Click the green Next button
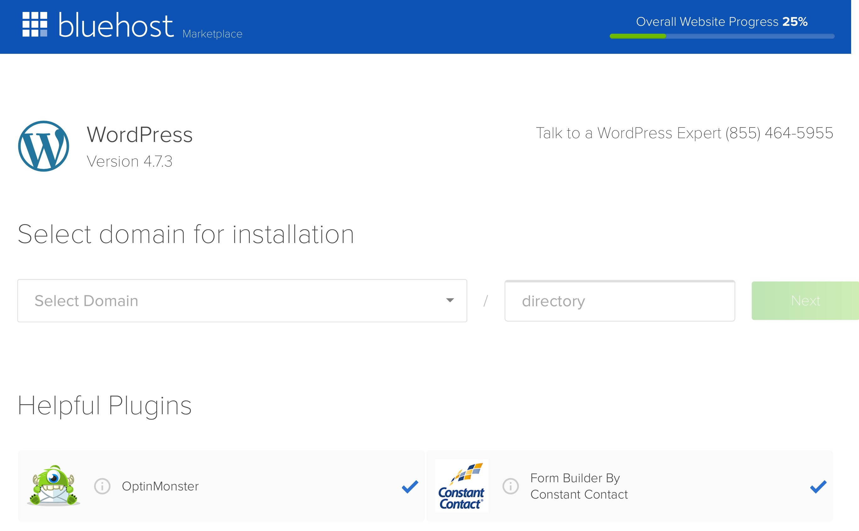This screenshot has width=859, height=531. pos(805,301)
